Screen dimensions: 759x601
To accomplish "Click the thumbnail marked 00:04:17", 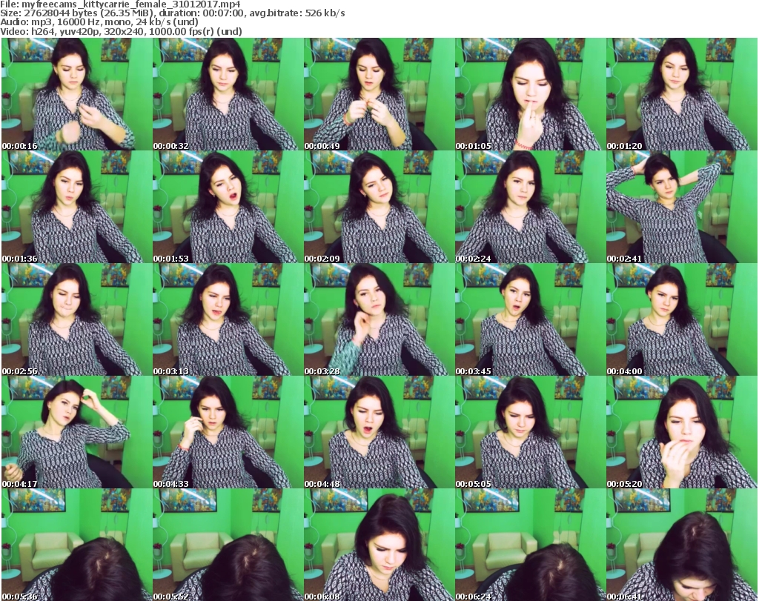I will point(76,432).
